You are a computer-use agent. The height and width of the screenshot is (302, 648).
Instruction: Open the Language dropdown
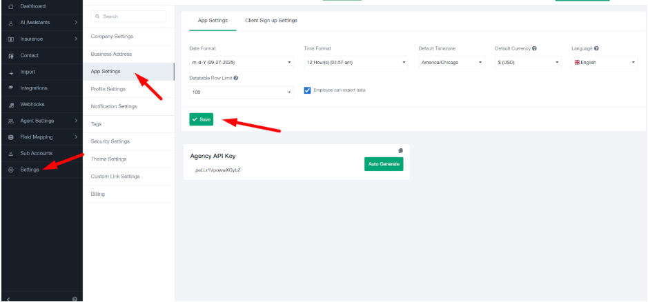604,62
